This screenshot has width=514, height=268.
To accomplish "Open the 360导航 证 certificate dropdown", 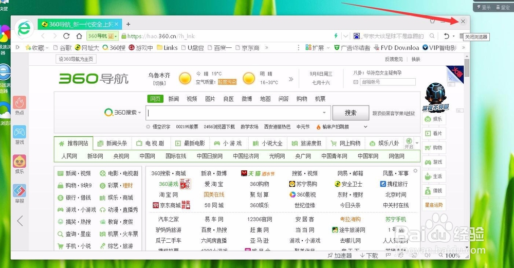I will point(102,36).
